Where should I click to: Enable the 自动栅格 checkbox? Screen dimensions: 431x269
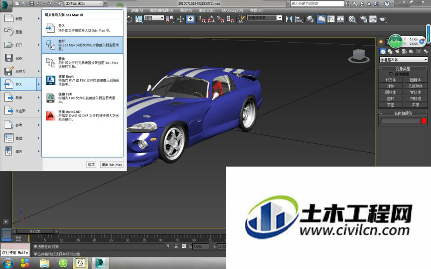[x=390, y=74]
